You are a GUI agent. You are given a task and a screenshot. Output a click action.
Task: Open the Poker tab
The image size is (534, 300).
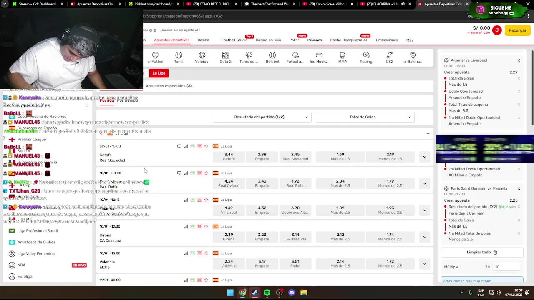pyautogui.click(x=294, y=40)
